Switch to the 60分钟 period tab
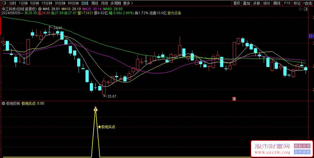 73,3
